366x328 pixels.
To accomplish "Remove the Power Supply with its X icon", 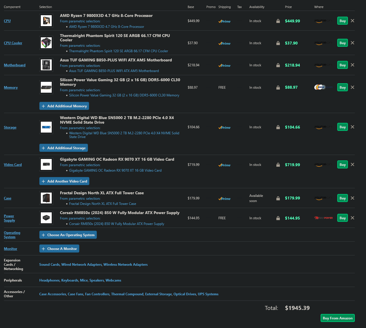I will tap(352, 218).
